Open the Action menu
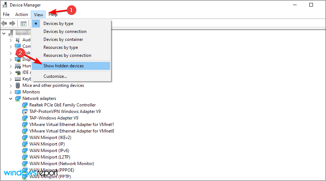This screenshot has height=181, width=326. [21, 14]
